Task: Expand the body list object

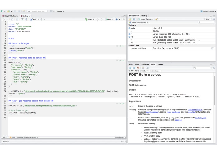Action: tap(129, 28)
